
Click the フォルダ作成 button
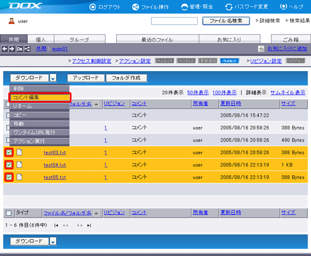coord(127,78)
